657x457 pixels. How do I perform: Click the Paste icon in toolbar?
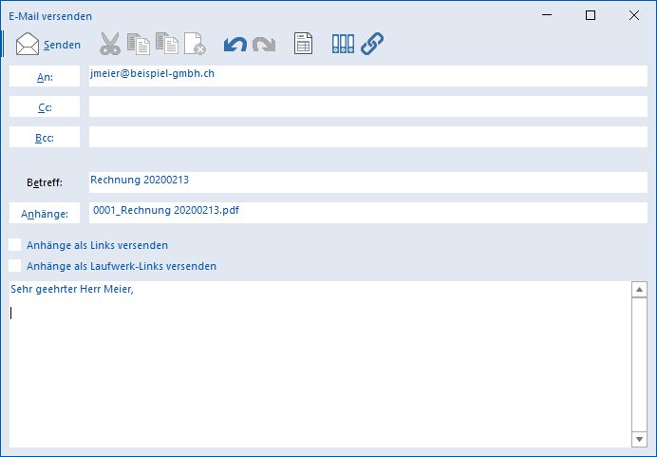(x=167, y=44)
